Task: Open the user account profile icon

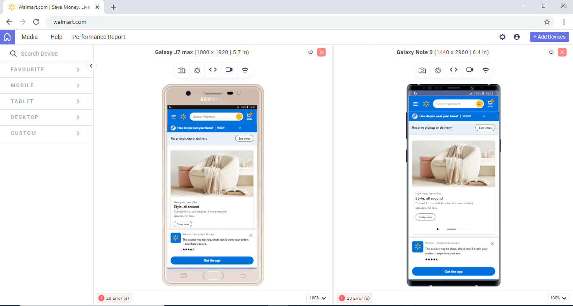Action: pos(517,37)
